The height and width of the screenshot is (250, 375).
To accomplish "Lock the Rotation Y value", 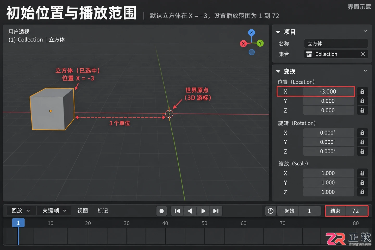I will 362,142.
